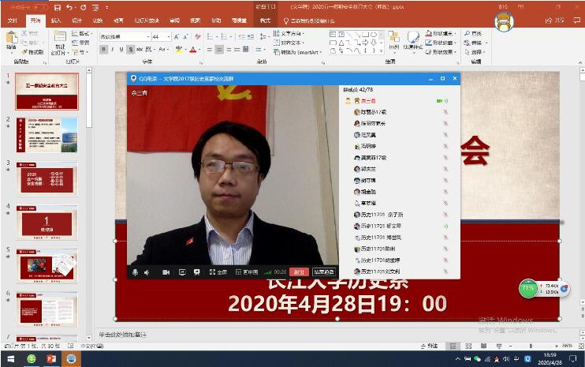Image resolution: width=585 pixels, height=367 pixels.
Task: Expand font size dropdown showing 44
Action: pyautogui.click(x=168, y=37)
